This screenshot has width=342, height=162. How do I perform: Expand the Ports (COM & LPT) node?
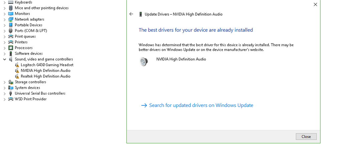coord(5,31)
